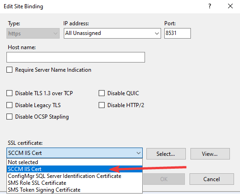Select SMS Role SSL Certificate entry
240x194 pixels.
click(74, 183)
